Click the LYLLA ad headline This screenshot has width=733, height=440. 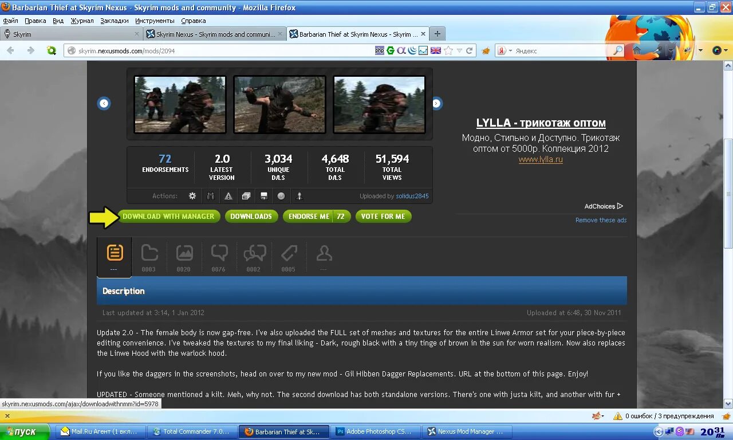click(541, 123)
